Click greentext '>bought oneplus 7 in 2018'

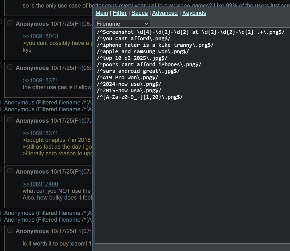pos(57,140)
